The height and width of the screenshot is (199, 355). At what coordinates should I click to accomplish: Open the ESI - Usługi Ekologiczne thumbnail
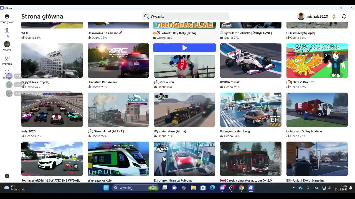(x=317, y=159)
